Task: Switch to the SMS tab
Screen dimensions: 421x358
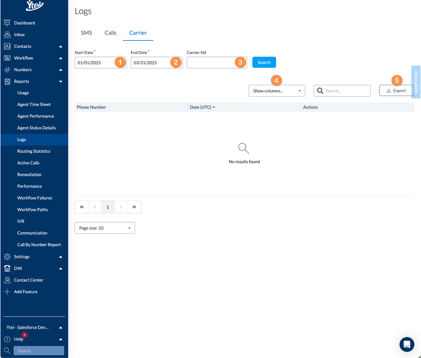Action: point(86,33)
